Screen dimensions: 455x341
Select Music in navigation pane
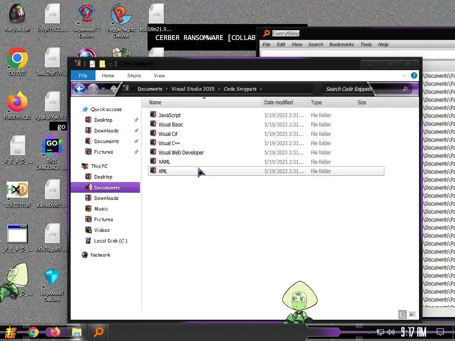101,209
